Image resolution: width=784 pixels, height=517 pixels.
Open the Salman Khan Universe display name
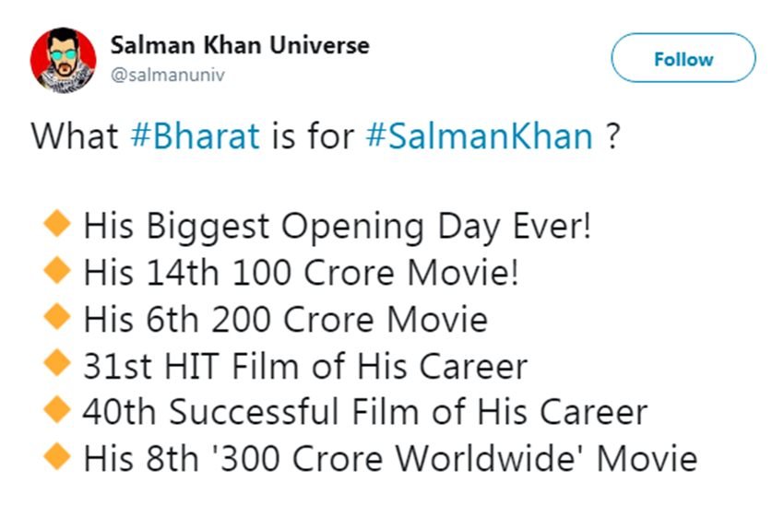pyautogui.click(x=240, y=45)
